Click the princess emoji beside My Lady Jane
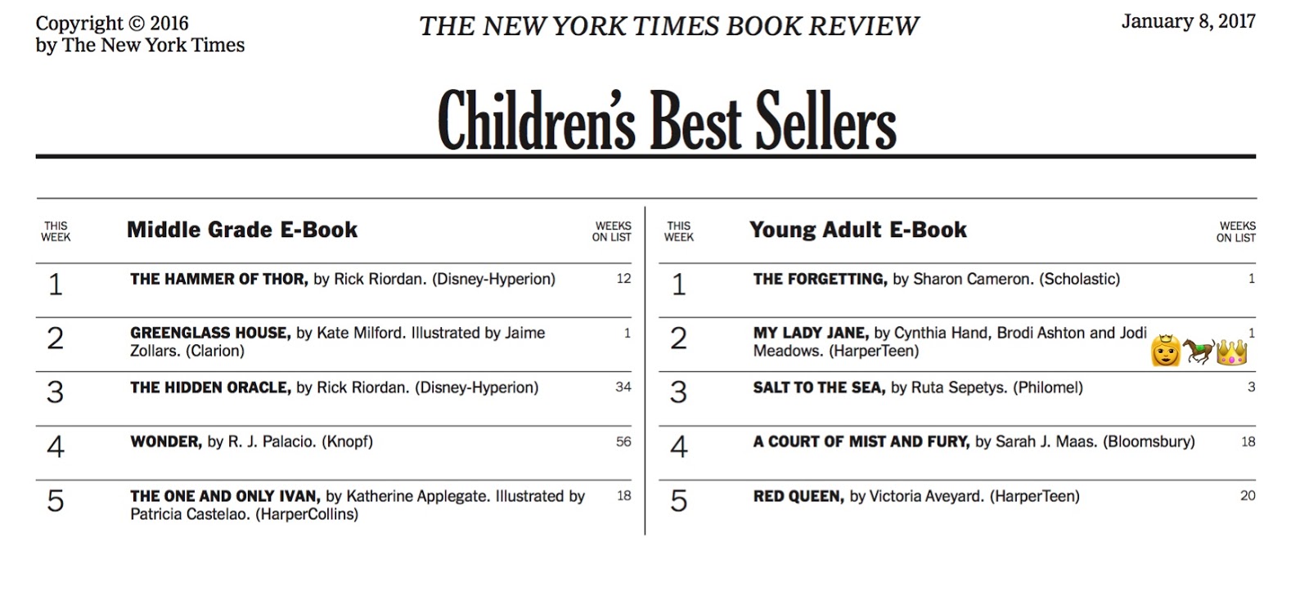The image size is (1309, 591). tap(1165, 350)
